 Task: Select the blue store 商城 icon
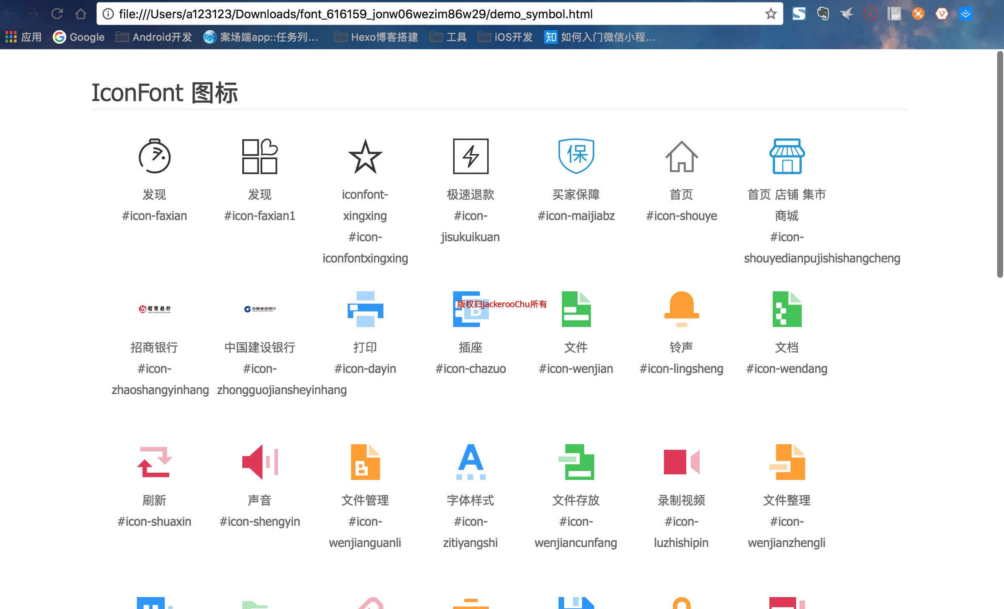coord(787,156)
